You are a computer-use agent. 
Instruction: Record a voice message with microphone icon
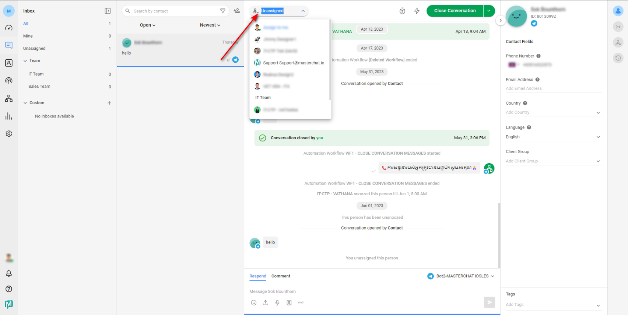click(277, 303)
